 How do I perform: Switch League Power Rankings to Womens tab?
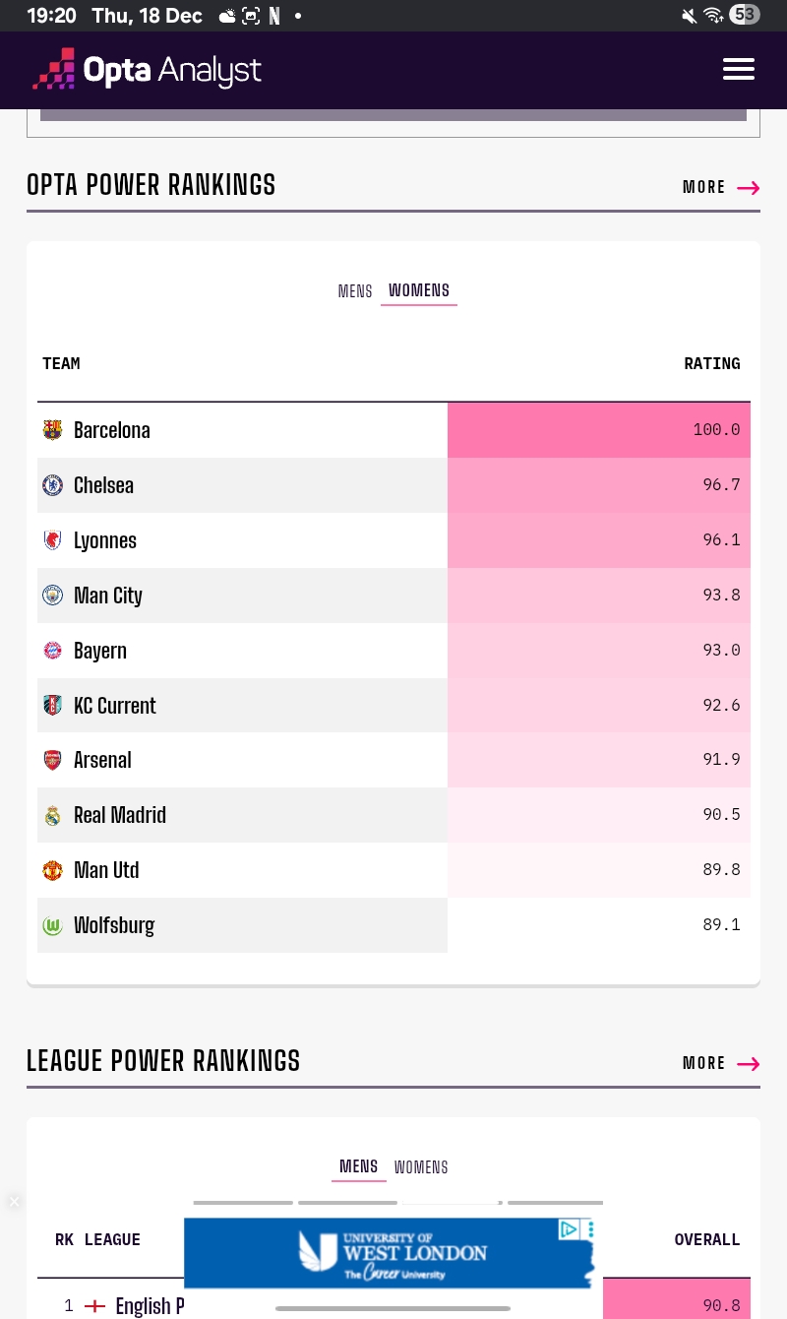421,1167
